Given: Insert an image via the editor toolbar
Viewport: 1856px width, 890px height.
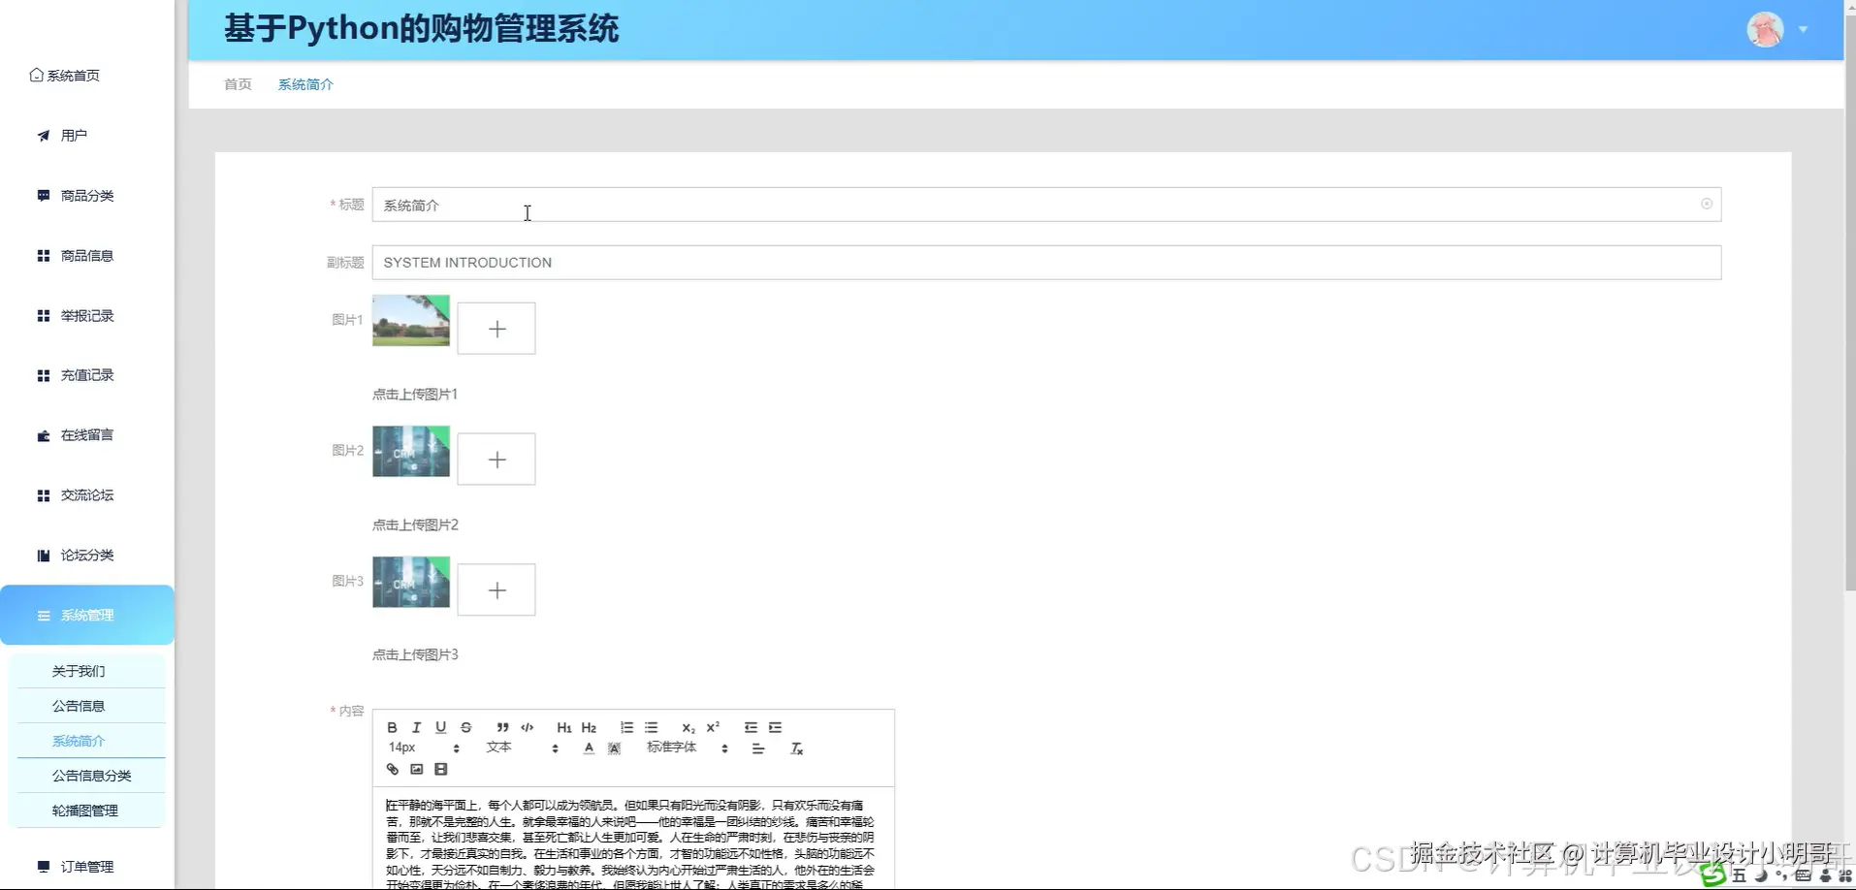Looking at the screenshot, I should pos(416,769).
